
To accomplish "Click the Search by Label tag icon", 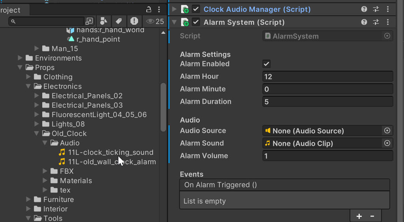I will coord(118,21).
